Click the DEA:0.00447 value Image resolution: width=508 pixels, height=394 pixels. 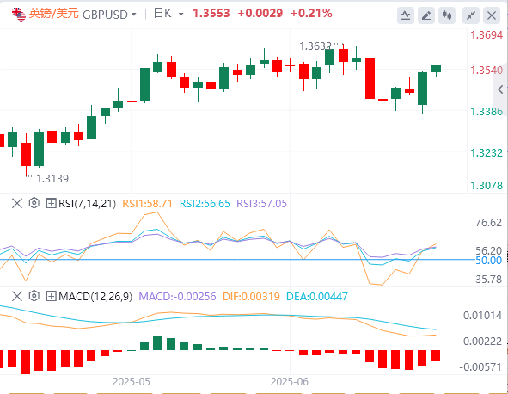(317, 297)
